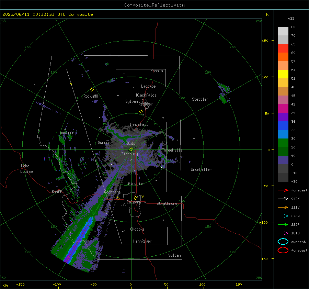The height and width of the screenshot is (289, 309).
Task: Click the HighRiver city label
Action: click(x=142, y=241)
